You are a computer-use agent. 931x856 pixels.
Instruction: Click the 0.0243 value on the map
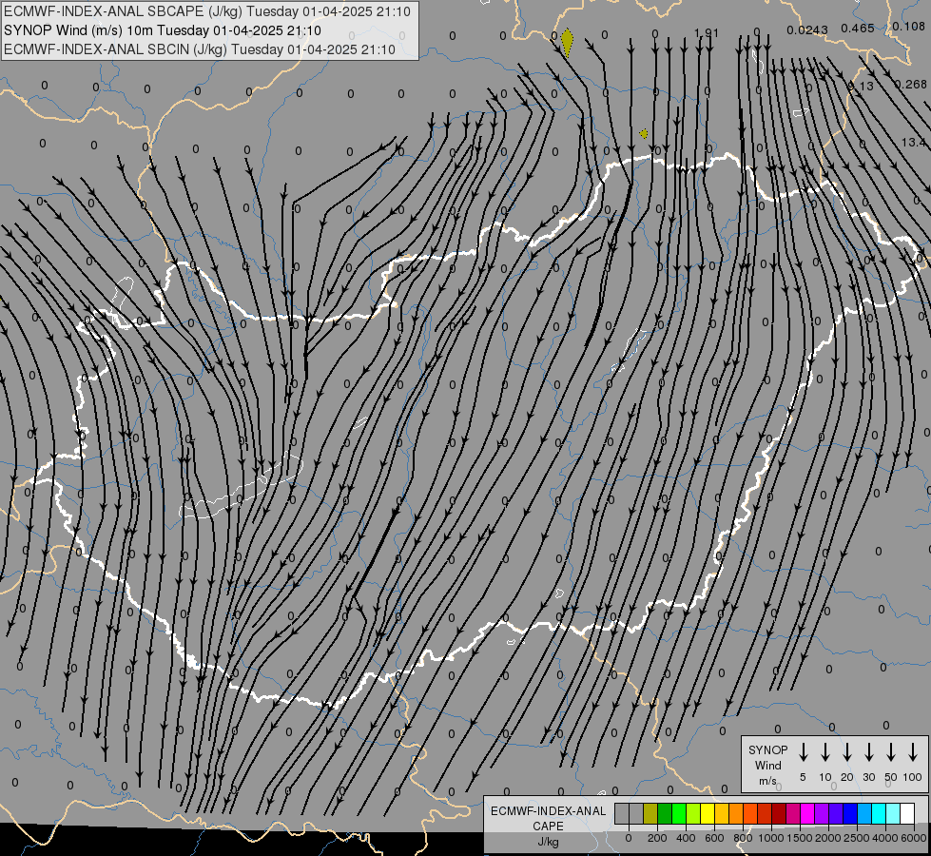point(807,29)
